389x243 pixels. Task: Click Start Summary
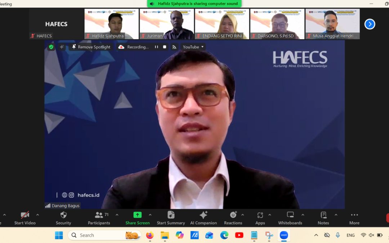[x=171, y=218]
